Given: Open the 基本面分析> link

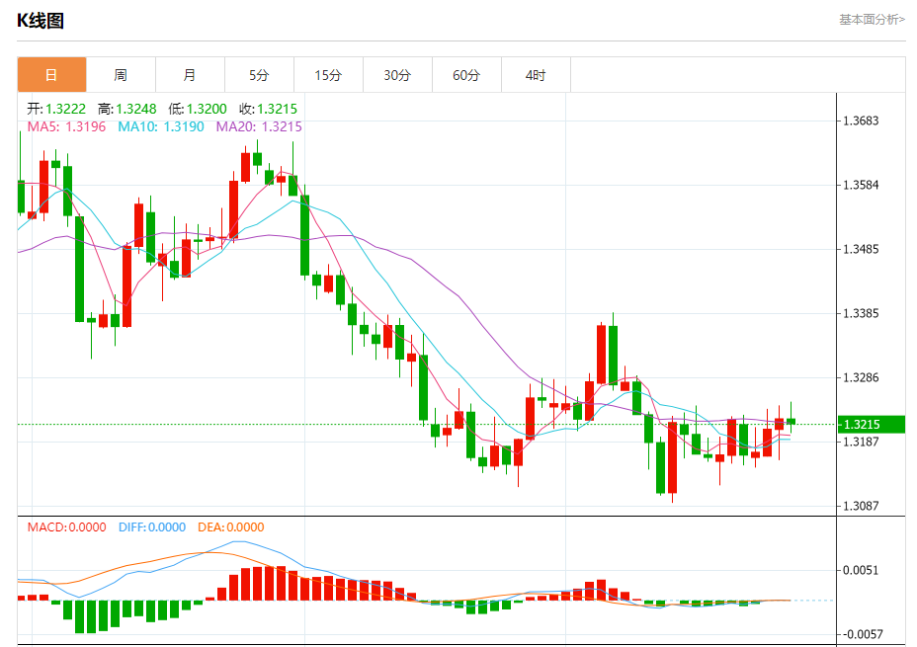Looking at the screenshot, I should point(872,20).
